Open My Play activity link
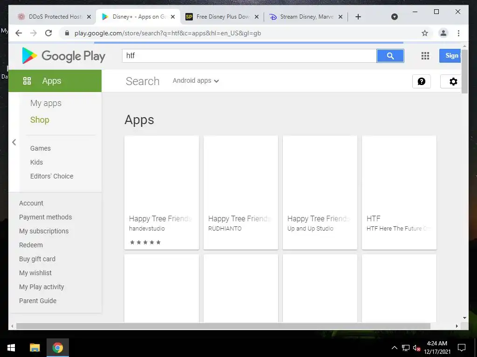 (41, 287)
